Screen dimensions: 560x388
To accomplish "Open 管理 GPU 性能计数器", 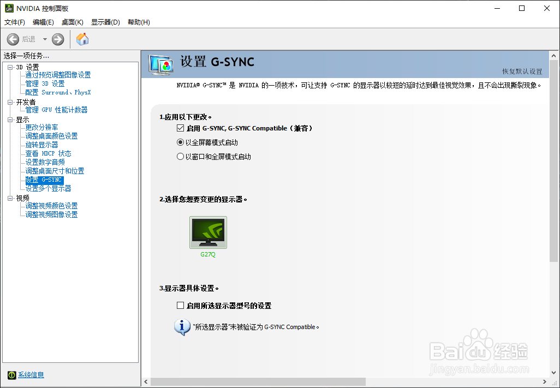I will tap(56, 110).
